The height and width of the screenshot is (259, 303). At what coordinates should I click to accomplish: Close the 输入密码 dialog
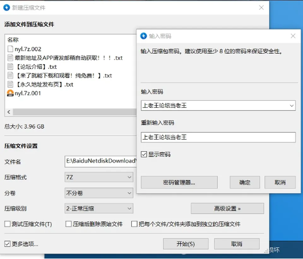point(293,36)
